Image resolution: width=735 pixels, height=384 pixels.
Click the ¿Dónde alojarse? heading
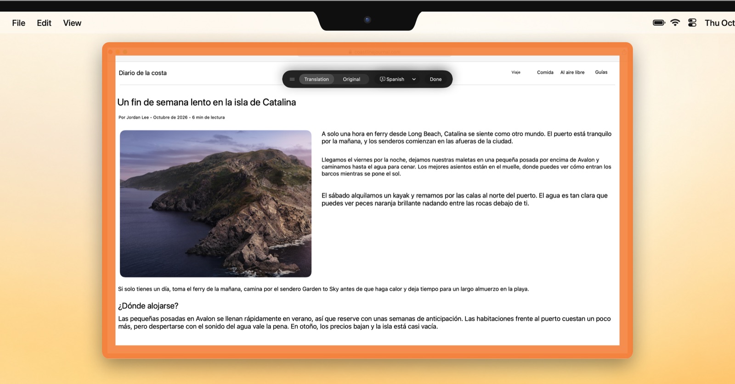pyautogui.click(x=148, y=306)
